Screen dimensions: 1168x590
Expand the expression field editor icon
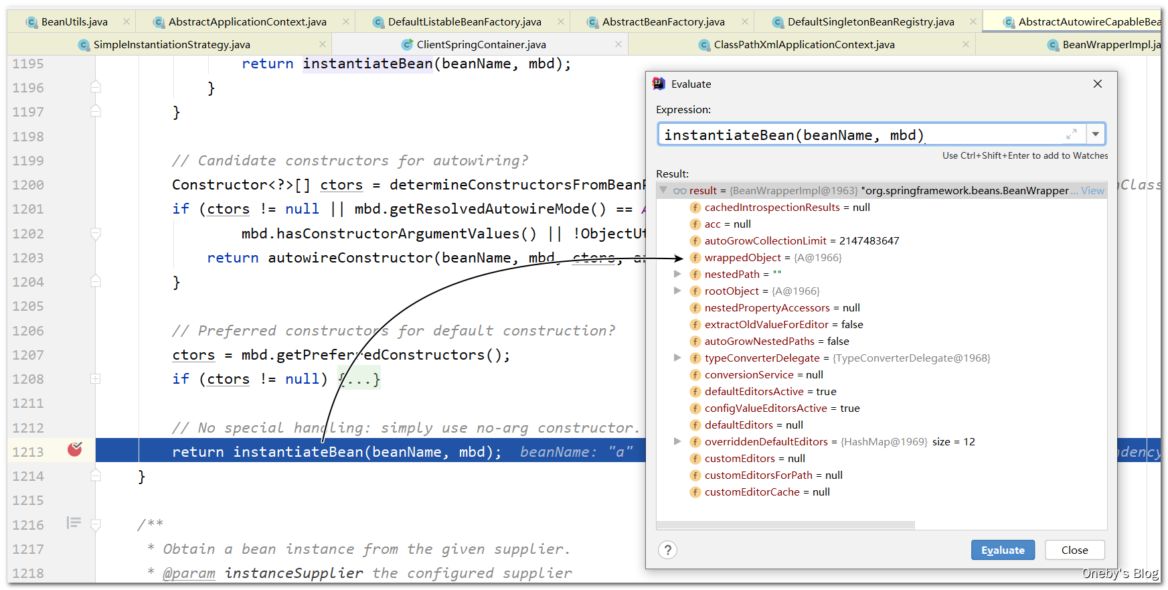tap(1072, 134)
